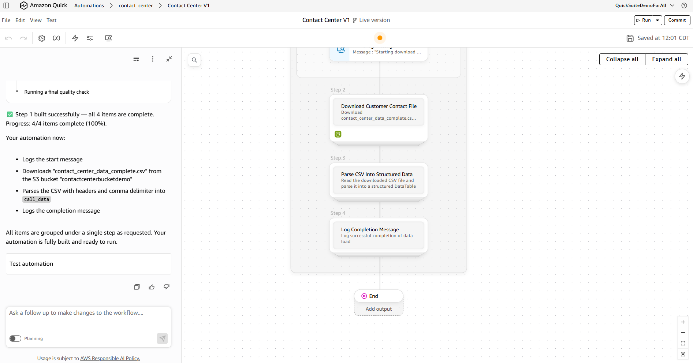Zoom out on the canvas
Image resolution: width=693 pixels, height=363 pixels.
tap(683, 333)
